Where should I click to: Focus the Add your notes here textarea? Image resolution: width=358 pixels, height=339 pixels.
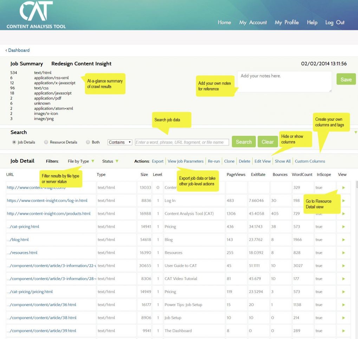point(285,82)
